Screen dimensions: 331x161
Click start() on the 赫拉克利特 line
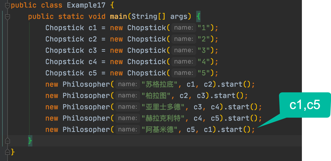pyautogui.click(x=243, y=118)
